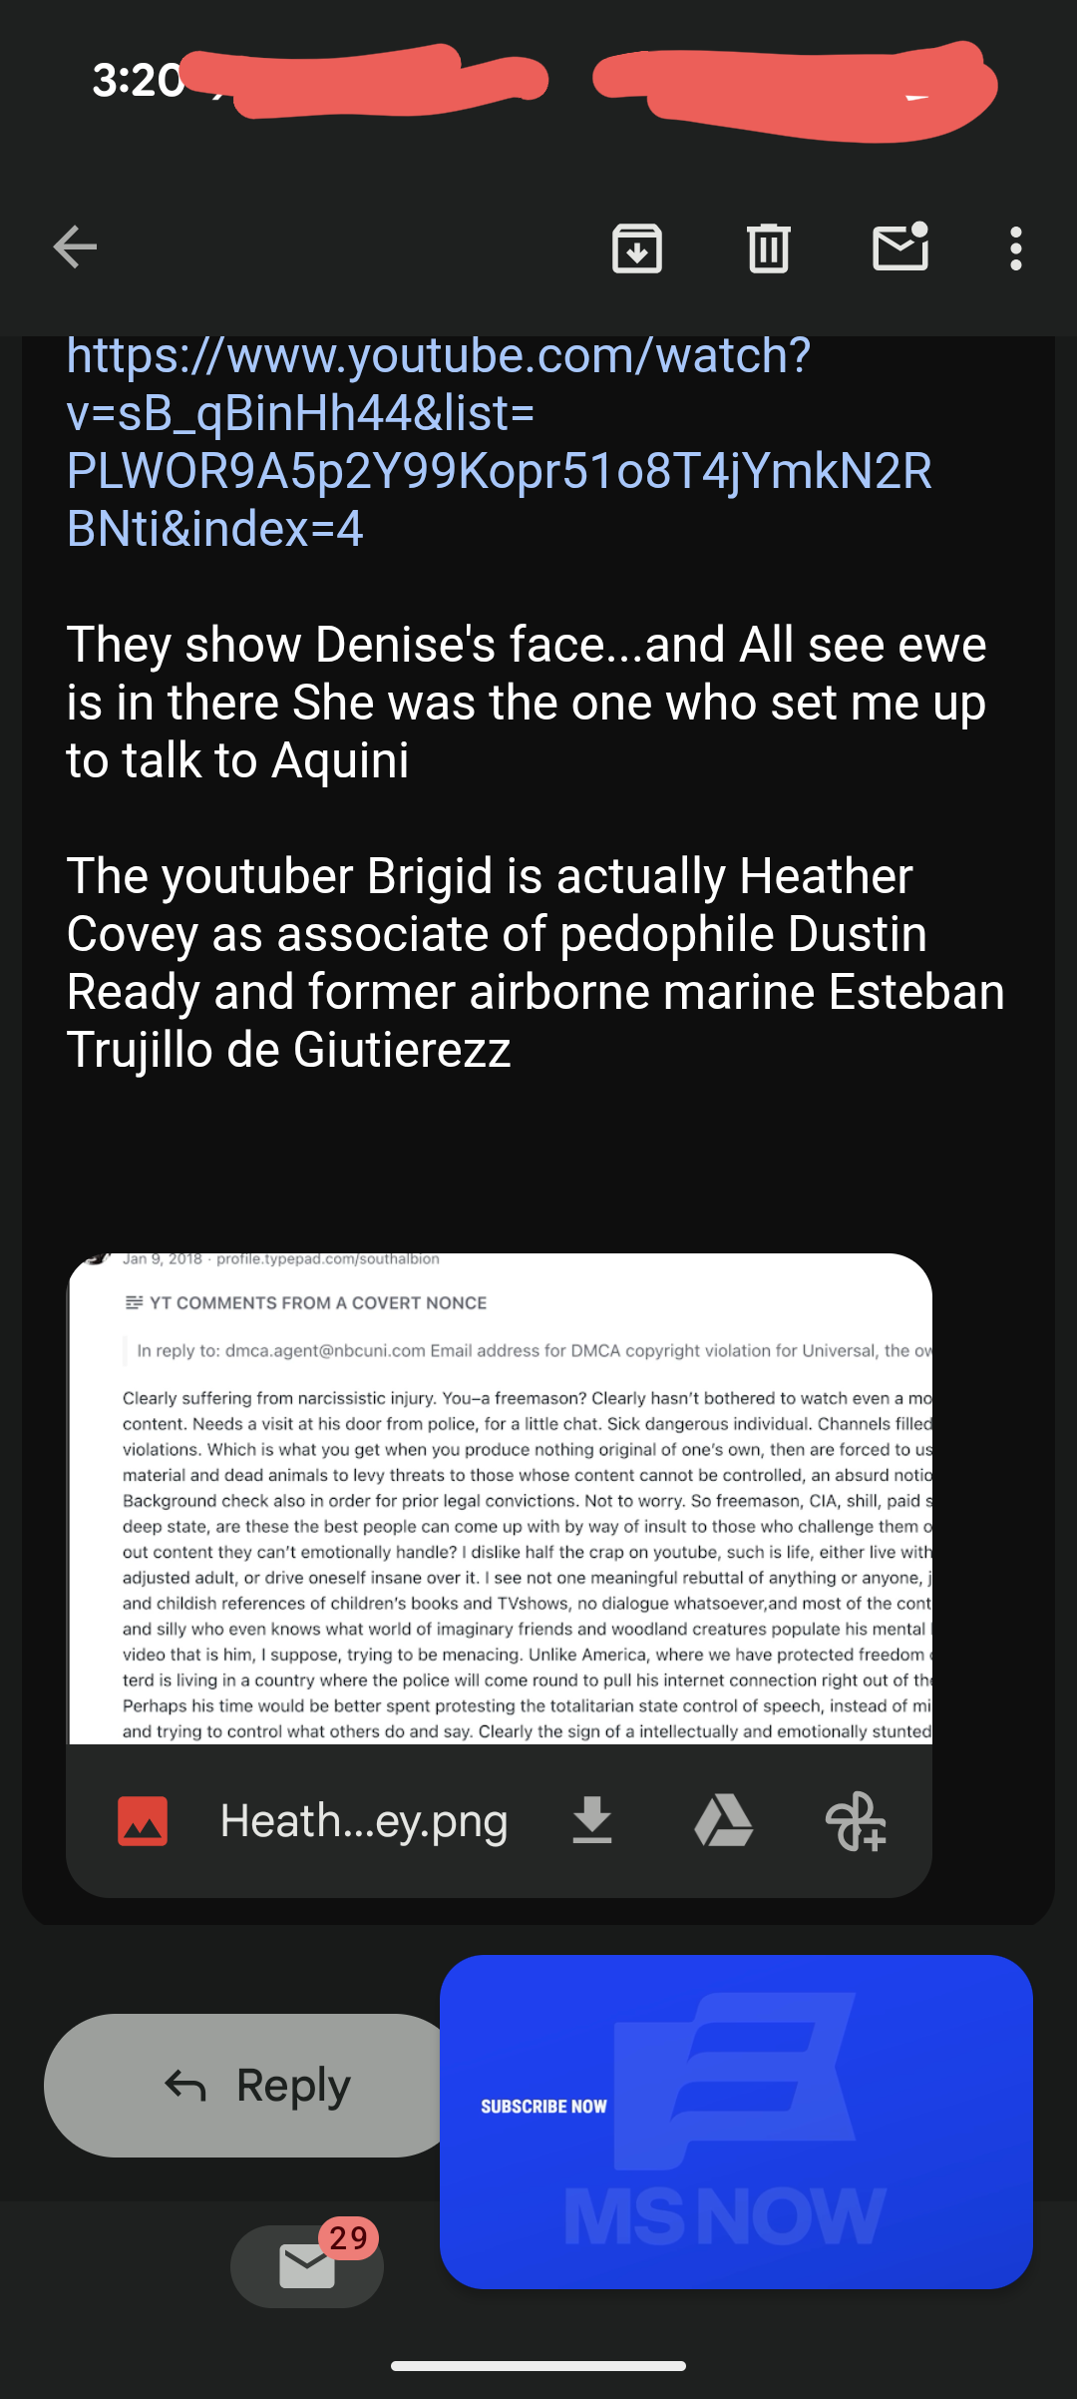1077x2399 pixels.
Task: Tap the red image file type icon
Action: coord(143,1821)
